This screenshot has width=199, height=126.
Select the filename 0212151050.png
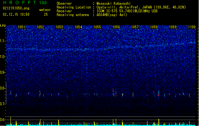point(16,8)
